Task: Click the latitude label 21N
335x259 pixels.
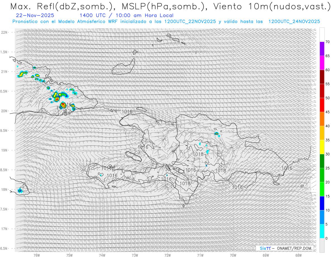Action: pos(4,72)
